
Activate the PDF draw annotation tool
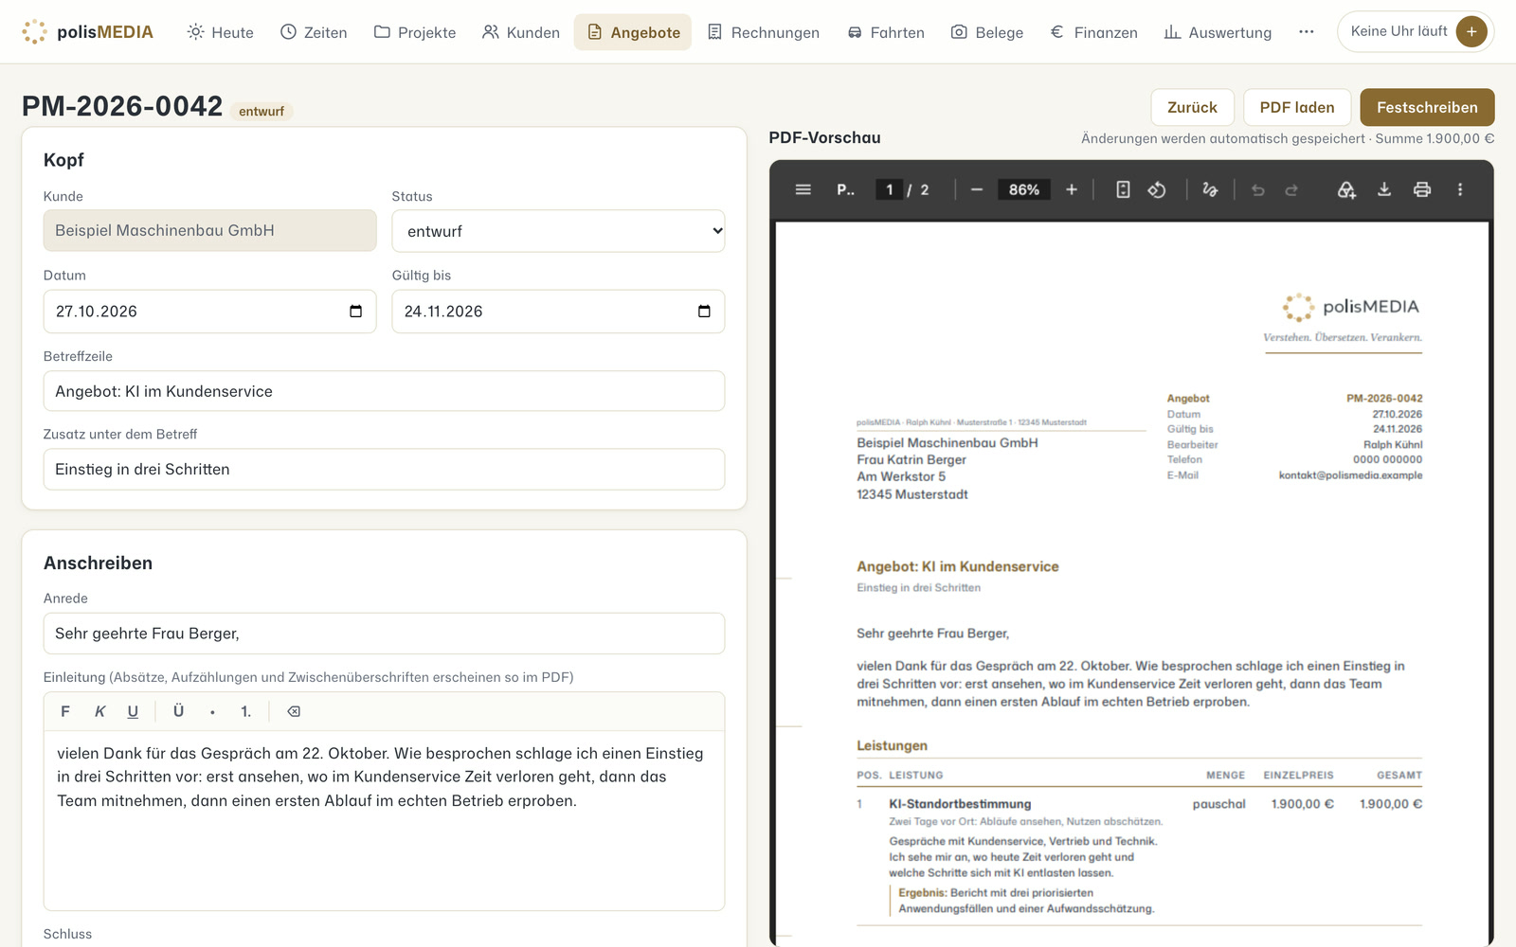pos(1210,189)
